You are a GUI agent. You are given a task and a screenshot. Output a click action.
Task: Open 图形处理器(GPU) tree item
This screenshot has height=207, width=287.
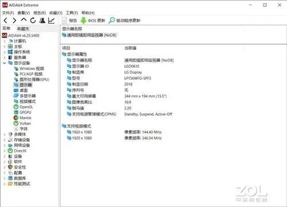point(32,79)
